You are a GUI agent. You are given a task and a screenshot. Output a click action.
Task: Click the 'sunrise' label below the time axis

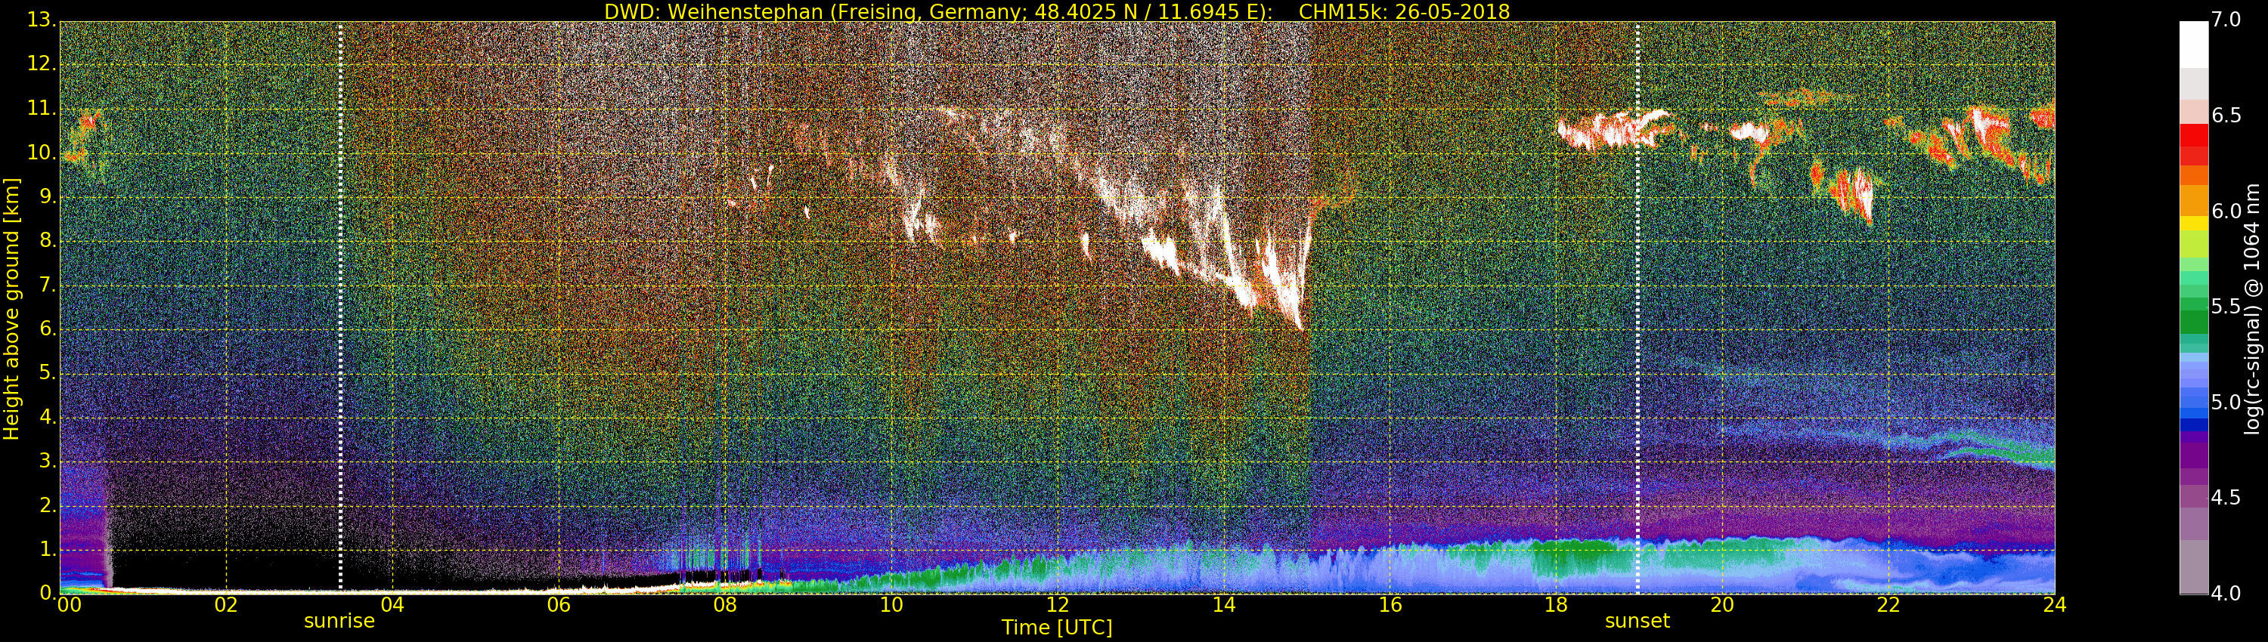click(x=339, y=621)
